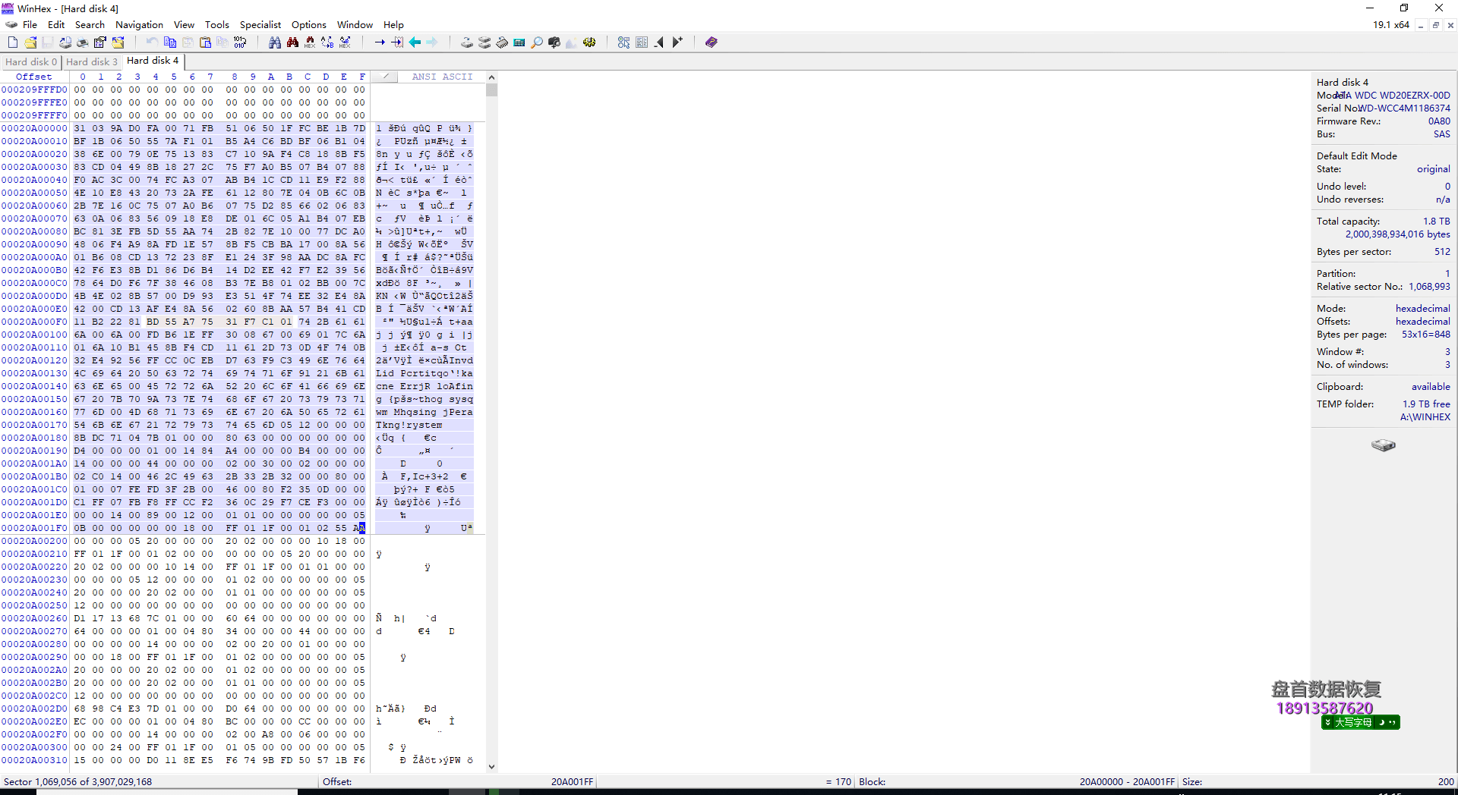The width and height of the screenshot is (1458, 795).
Task: Click the Offset column header
Action: (x=34, y=77)
